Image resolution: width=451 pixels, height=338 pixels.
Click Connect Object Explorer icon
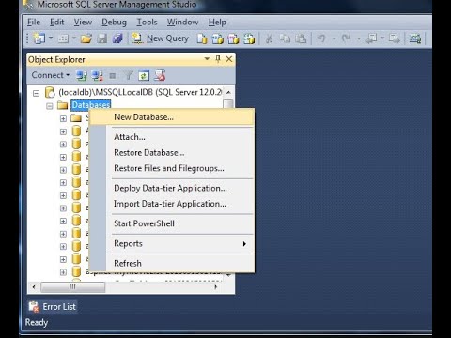pyautogui.click(x=82, y=75)
